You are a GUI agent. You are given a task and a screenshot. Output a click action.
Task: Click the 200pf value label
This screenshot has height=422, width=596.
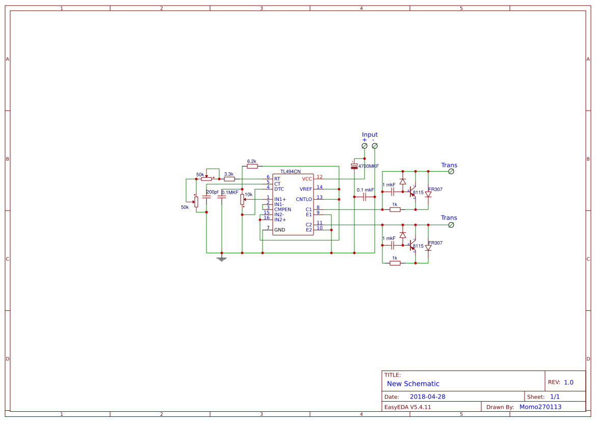(x=212, y=192)
